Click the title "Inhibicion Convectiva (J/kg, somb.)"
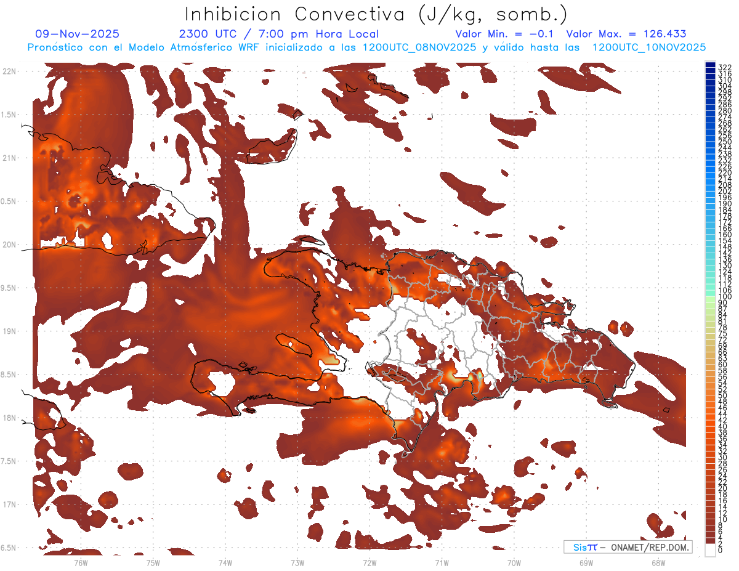Screen dimensions: 739x571 point(376,15)
